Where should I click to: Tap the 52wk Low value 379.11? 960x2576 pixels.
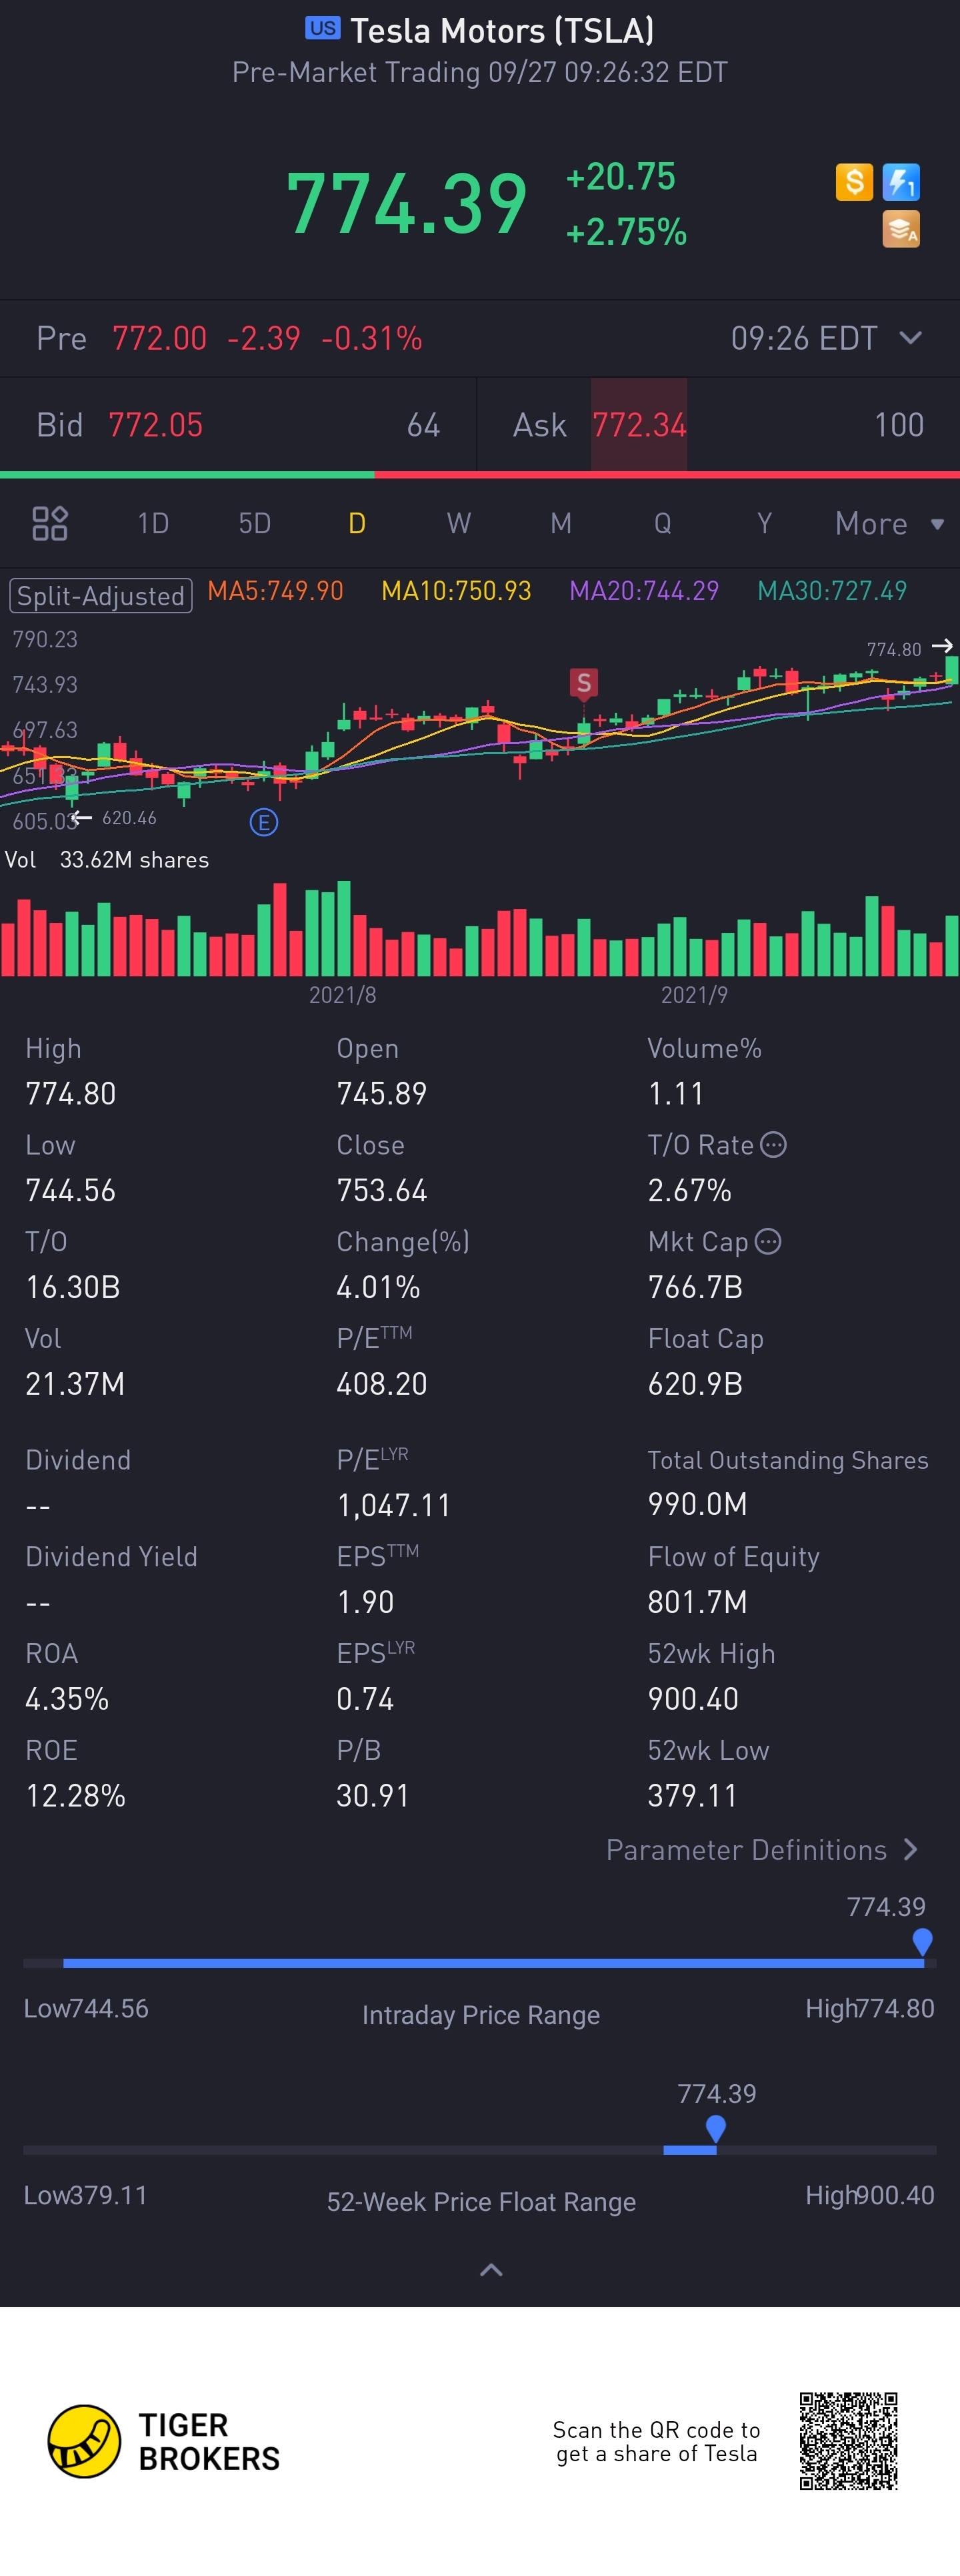(x=692, y=1796)
